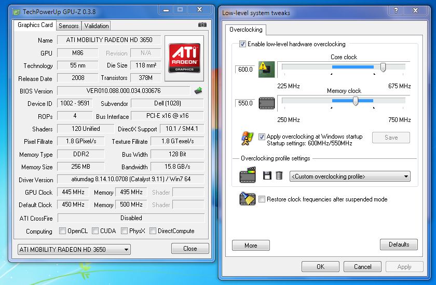Screen dimensions: 436x285
Task: Click the Core clock slider handle
Action: click(383, 67)
